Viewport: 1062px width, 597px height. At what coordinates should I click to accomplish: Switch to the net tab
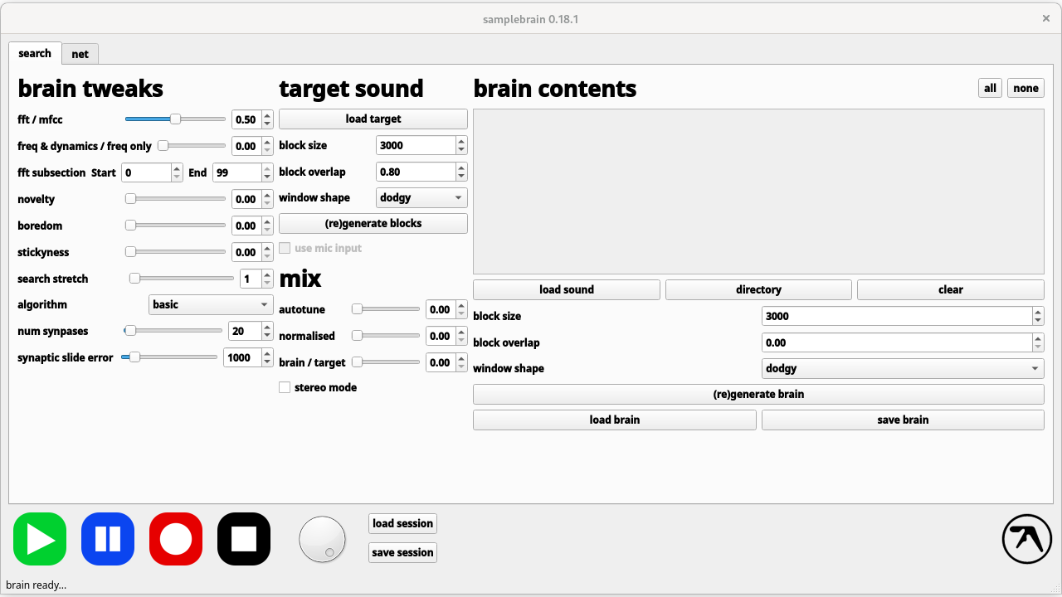(80, 54)
